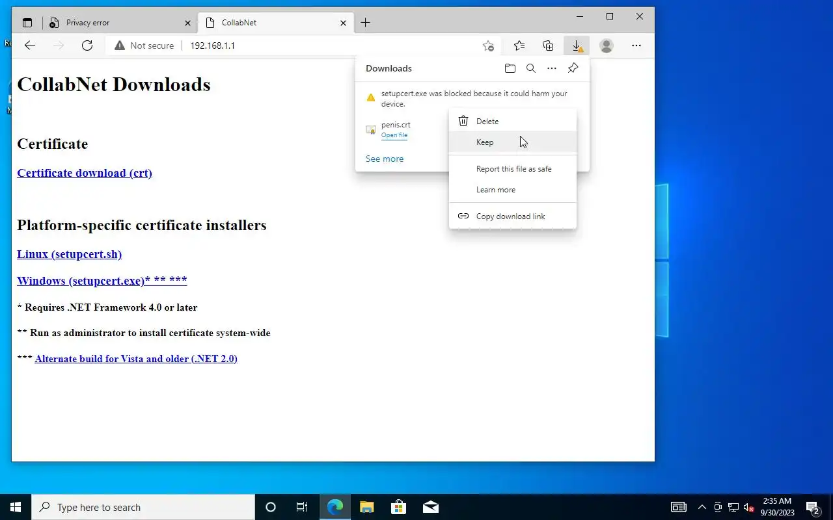The width and height of the screenshot is (833, 520).
Task: Close the CollabNet tab
Action: (343, 23)
